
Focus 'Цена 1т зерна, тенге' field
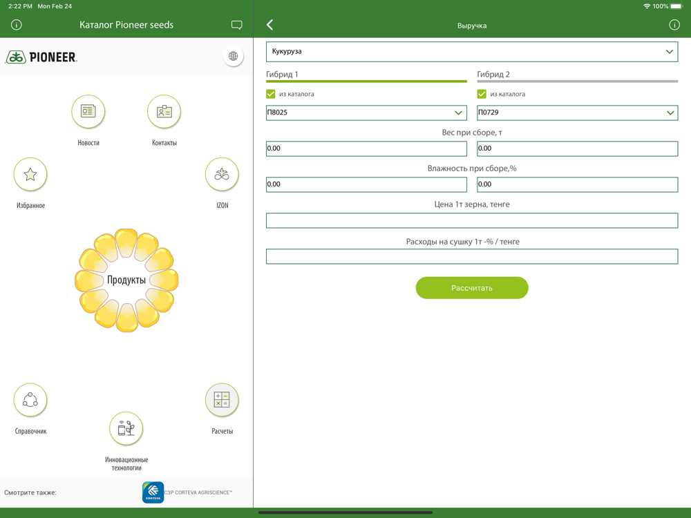tap(472, 220)
